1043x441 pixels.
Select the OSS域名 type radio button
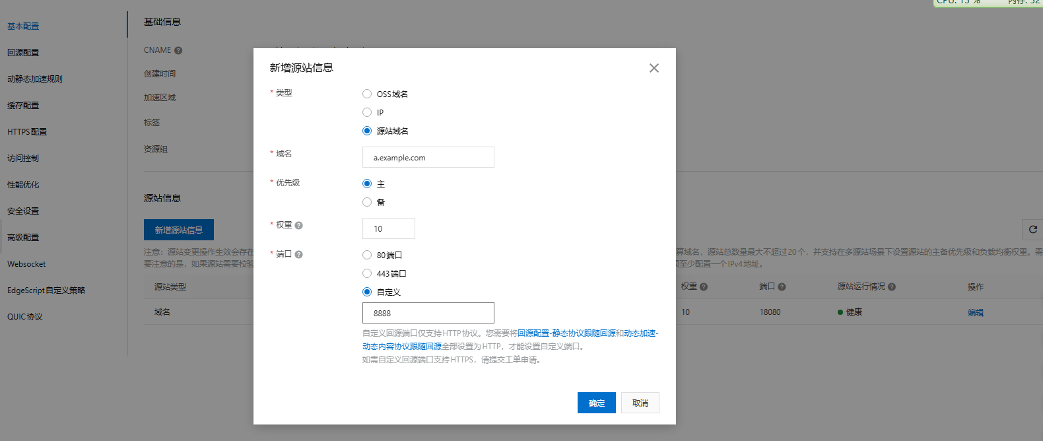[367, 94]
